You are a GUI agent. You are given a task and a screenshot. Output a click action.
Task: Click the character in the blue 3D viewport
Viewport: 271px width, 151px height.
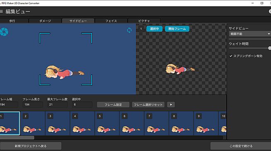tap(65, 72)
